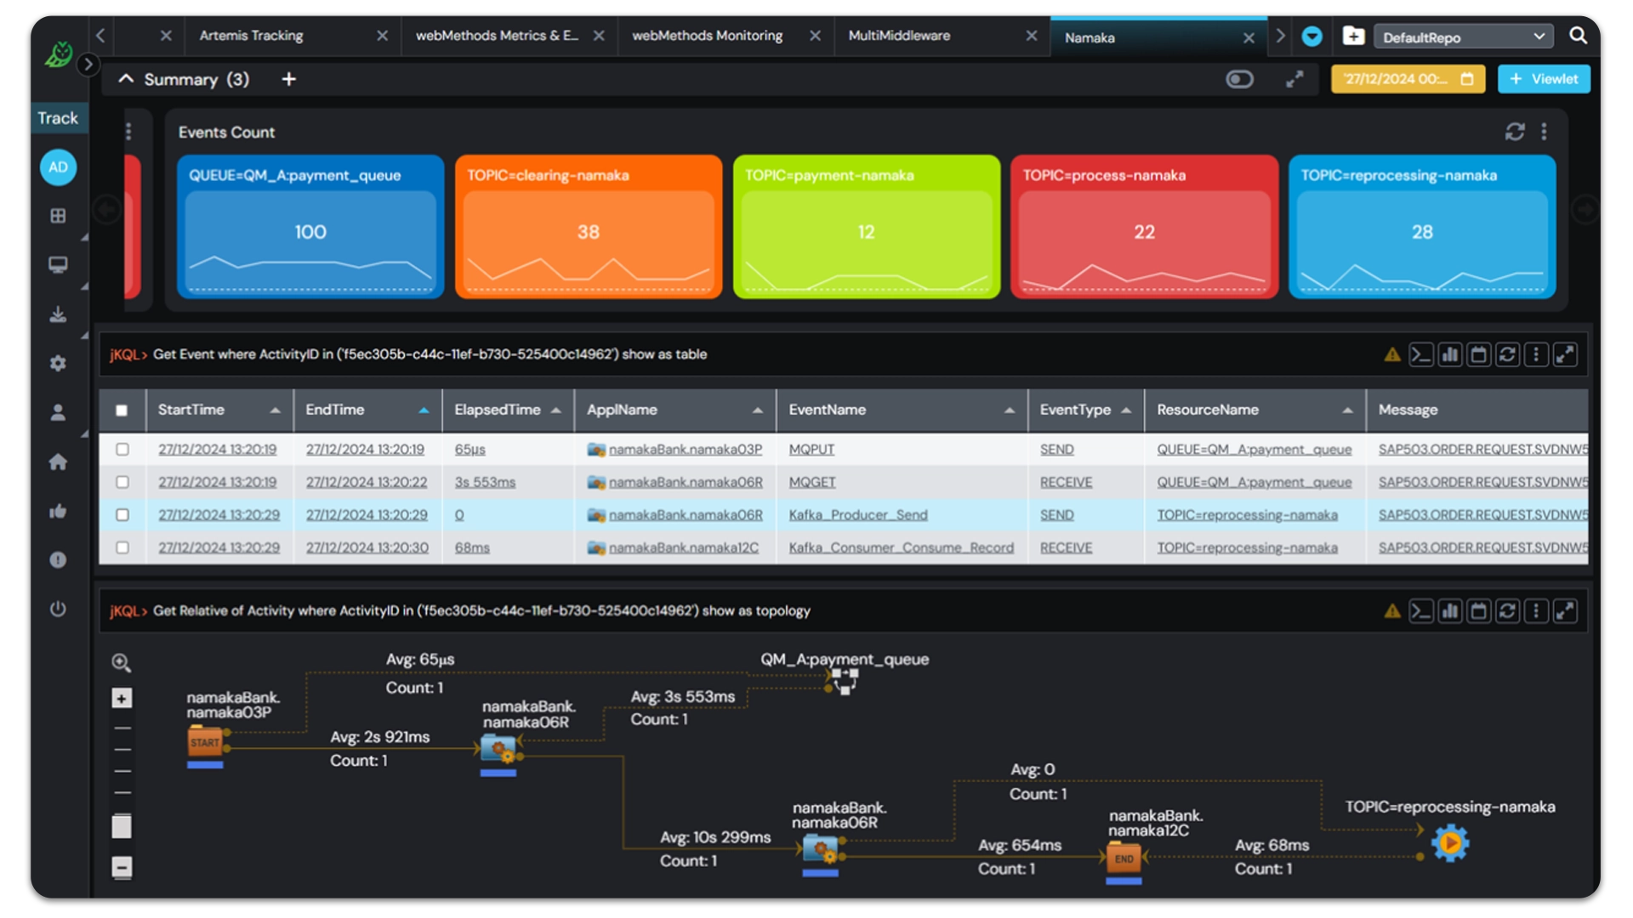The image size is (1633, 918).
Task: Close the MultiMiddleware tab
Action: [1031, 36]
